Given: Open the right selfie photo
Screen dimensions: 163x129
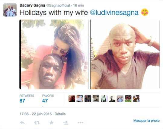Looking at the screenshot, I should tap(125, 54).
